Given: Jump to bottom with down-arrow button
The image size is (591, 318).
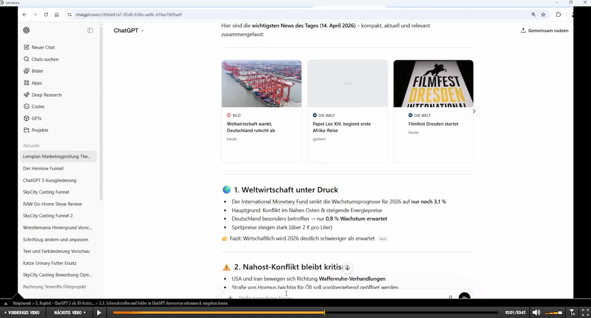Looking at the screenshot, I should [x=347, y=268].
